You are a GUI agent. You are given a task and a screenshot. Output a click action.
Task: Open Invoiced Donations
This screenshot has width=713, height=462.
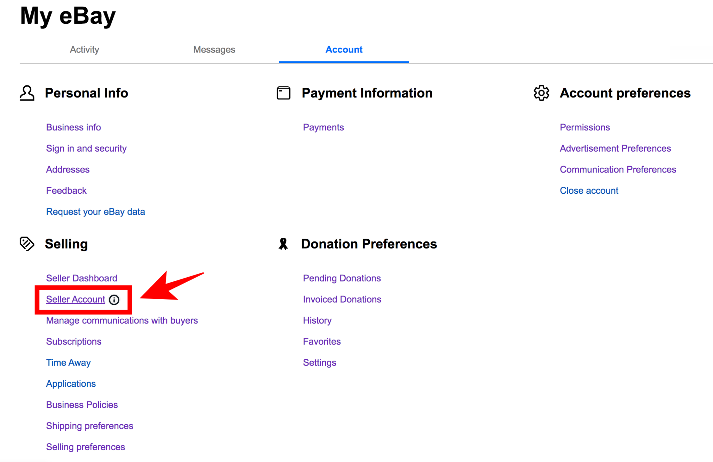coord(342,299)
